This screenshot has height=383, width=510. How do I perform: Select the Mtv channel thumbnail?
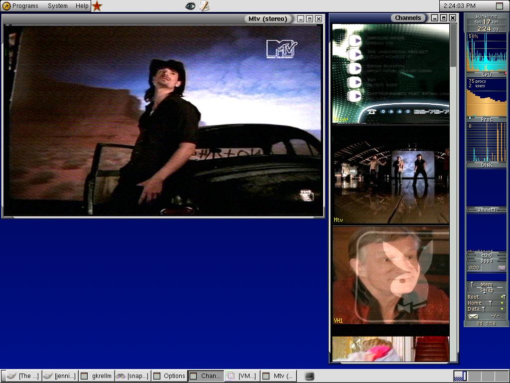point(391,175)
